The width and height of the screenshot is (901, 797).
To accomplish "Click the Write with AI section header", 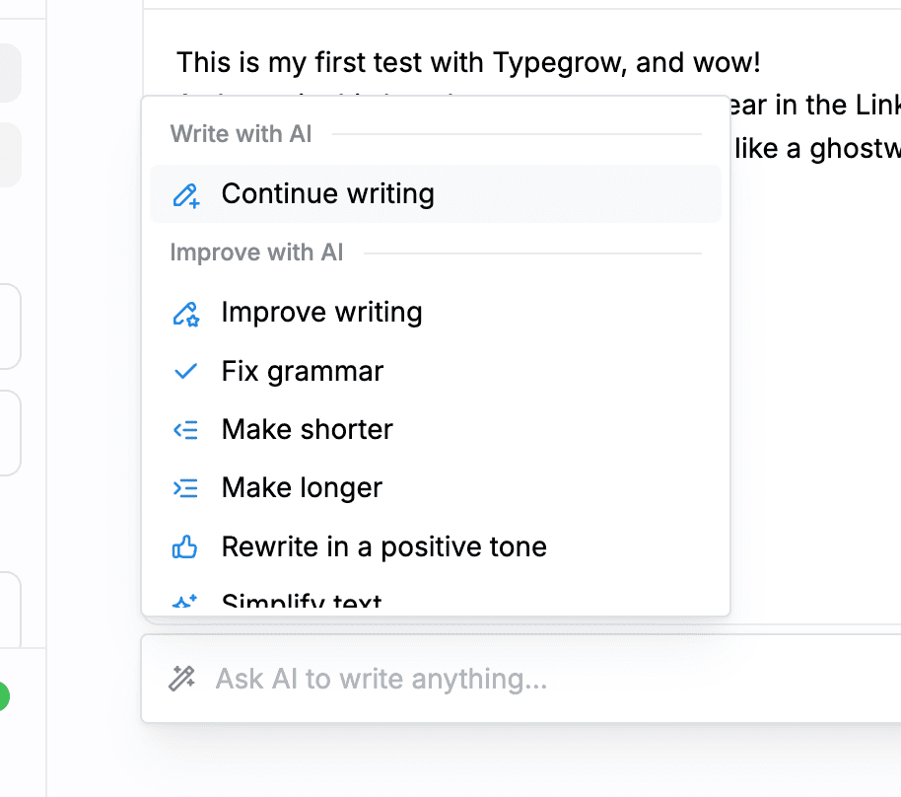I will tap(241, 134).
